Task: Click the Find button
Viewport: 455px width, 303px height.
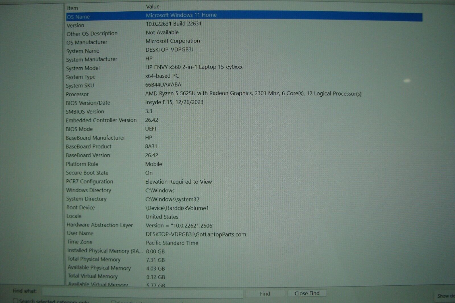Action: pos(265,294)
